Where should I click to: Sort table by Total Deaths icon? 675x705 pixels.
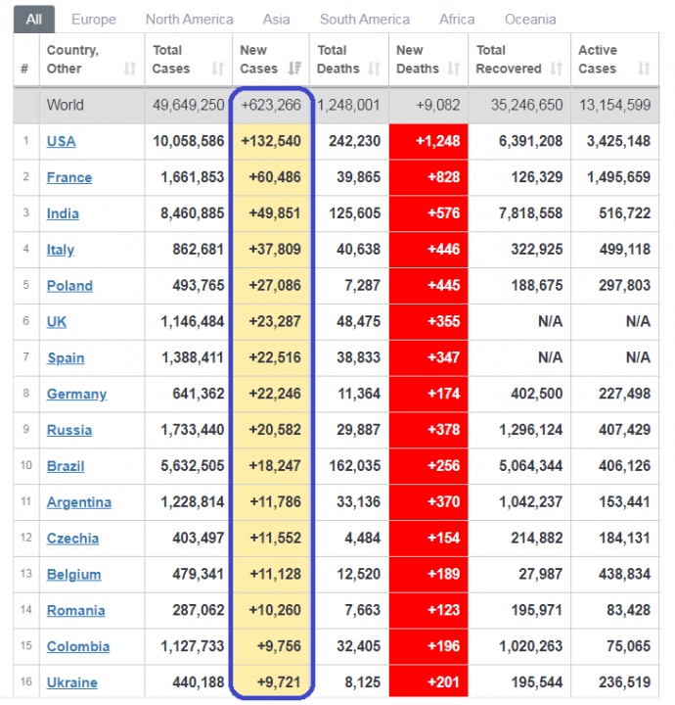pos(375,69)
